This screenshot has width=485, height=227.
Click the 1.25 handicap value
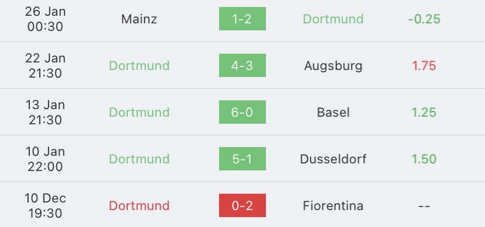click(424, 113)
